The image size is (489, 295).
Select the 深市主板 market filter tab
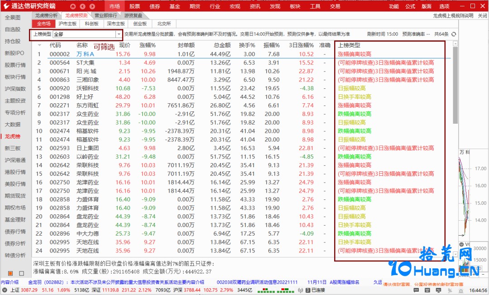coord(116,24)
